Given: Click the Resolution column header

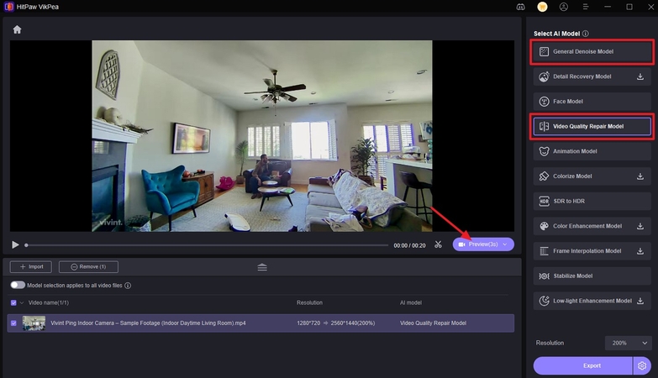Looking at the screenshot, I should (x=309, y=302).
